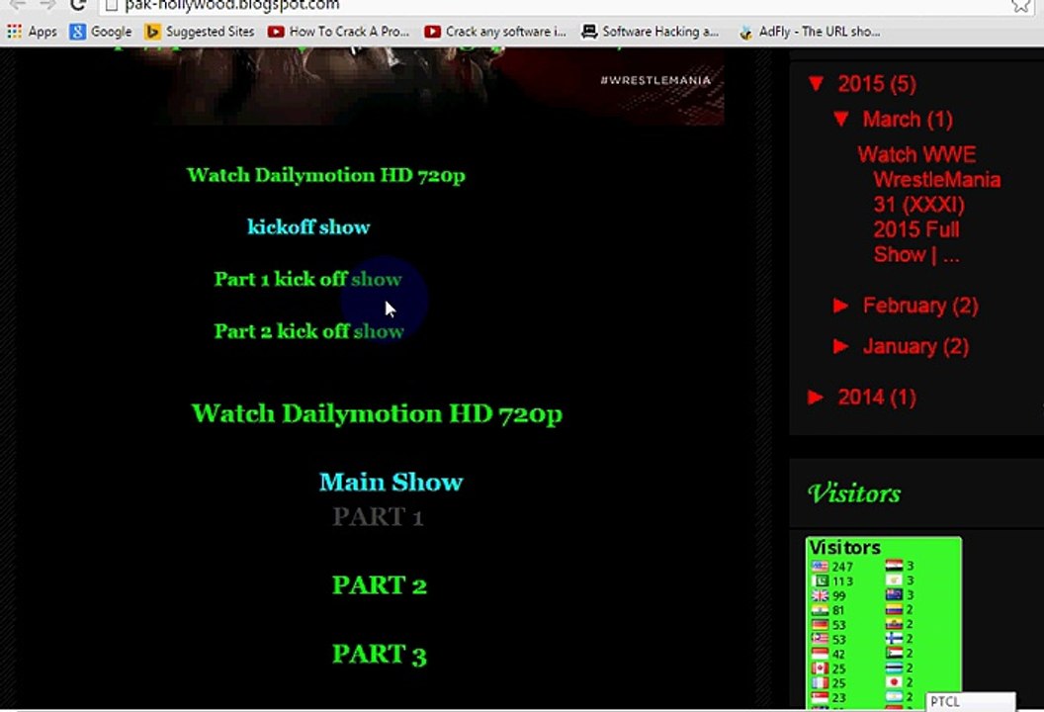Click the large Watch Dailymotion HD 720p heading
This screenshot has height=712, width=1044.
point(377,413)
